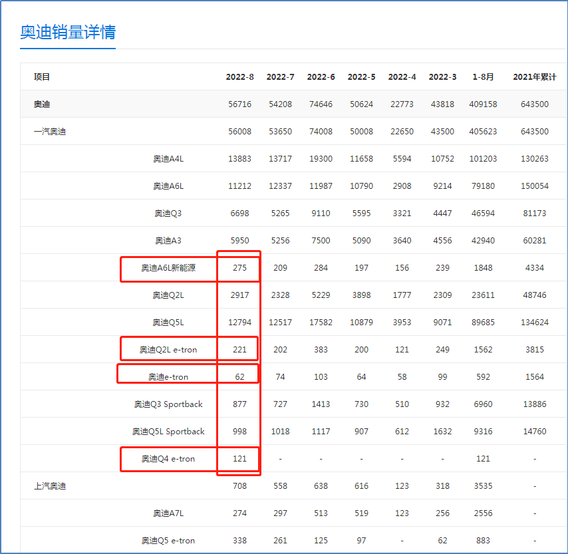Image resolution: width=568 pixels, height=554 pixels.
Task: Select the 上汽奥迪 row label
Action: [50, 486]
